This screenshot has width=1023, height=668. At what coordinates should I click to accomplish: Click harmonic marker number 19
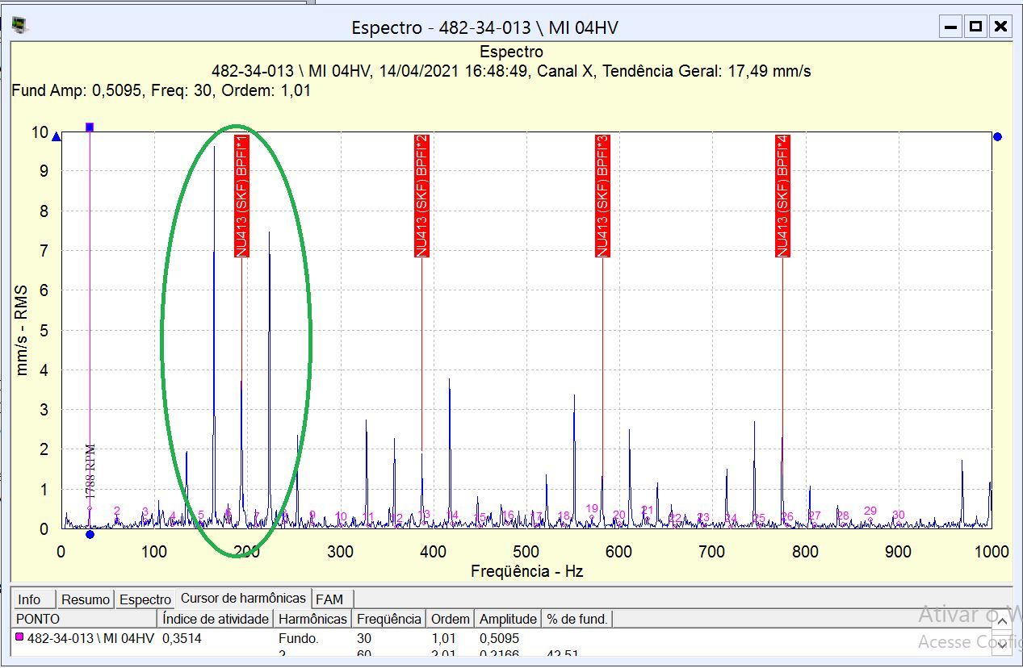pos(592,508)
